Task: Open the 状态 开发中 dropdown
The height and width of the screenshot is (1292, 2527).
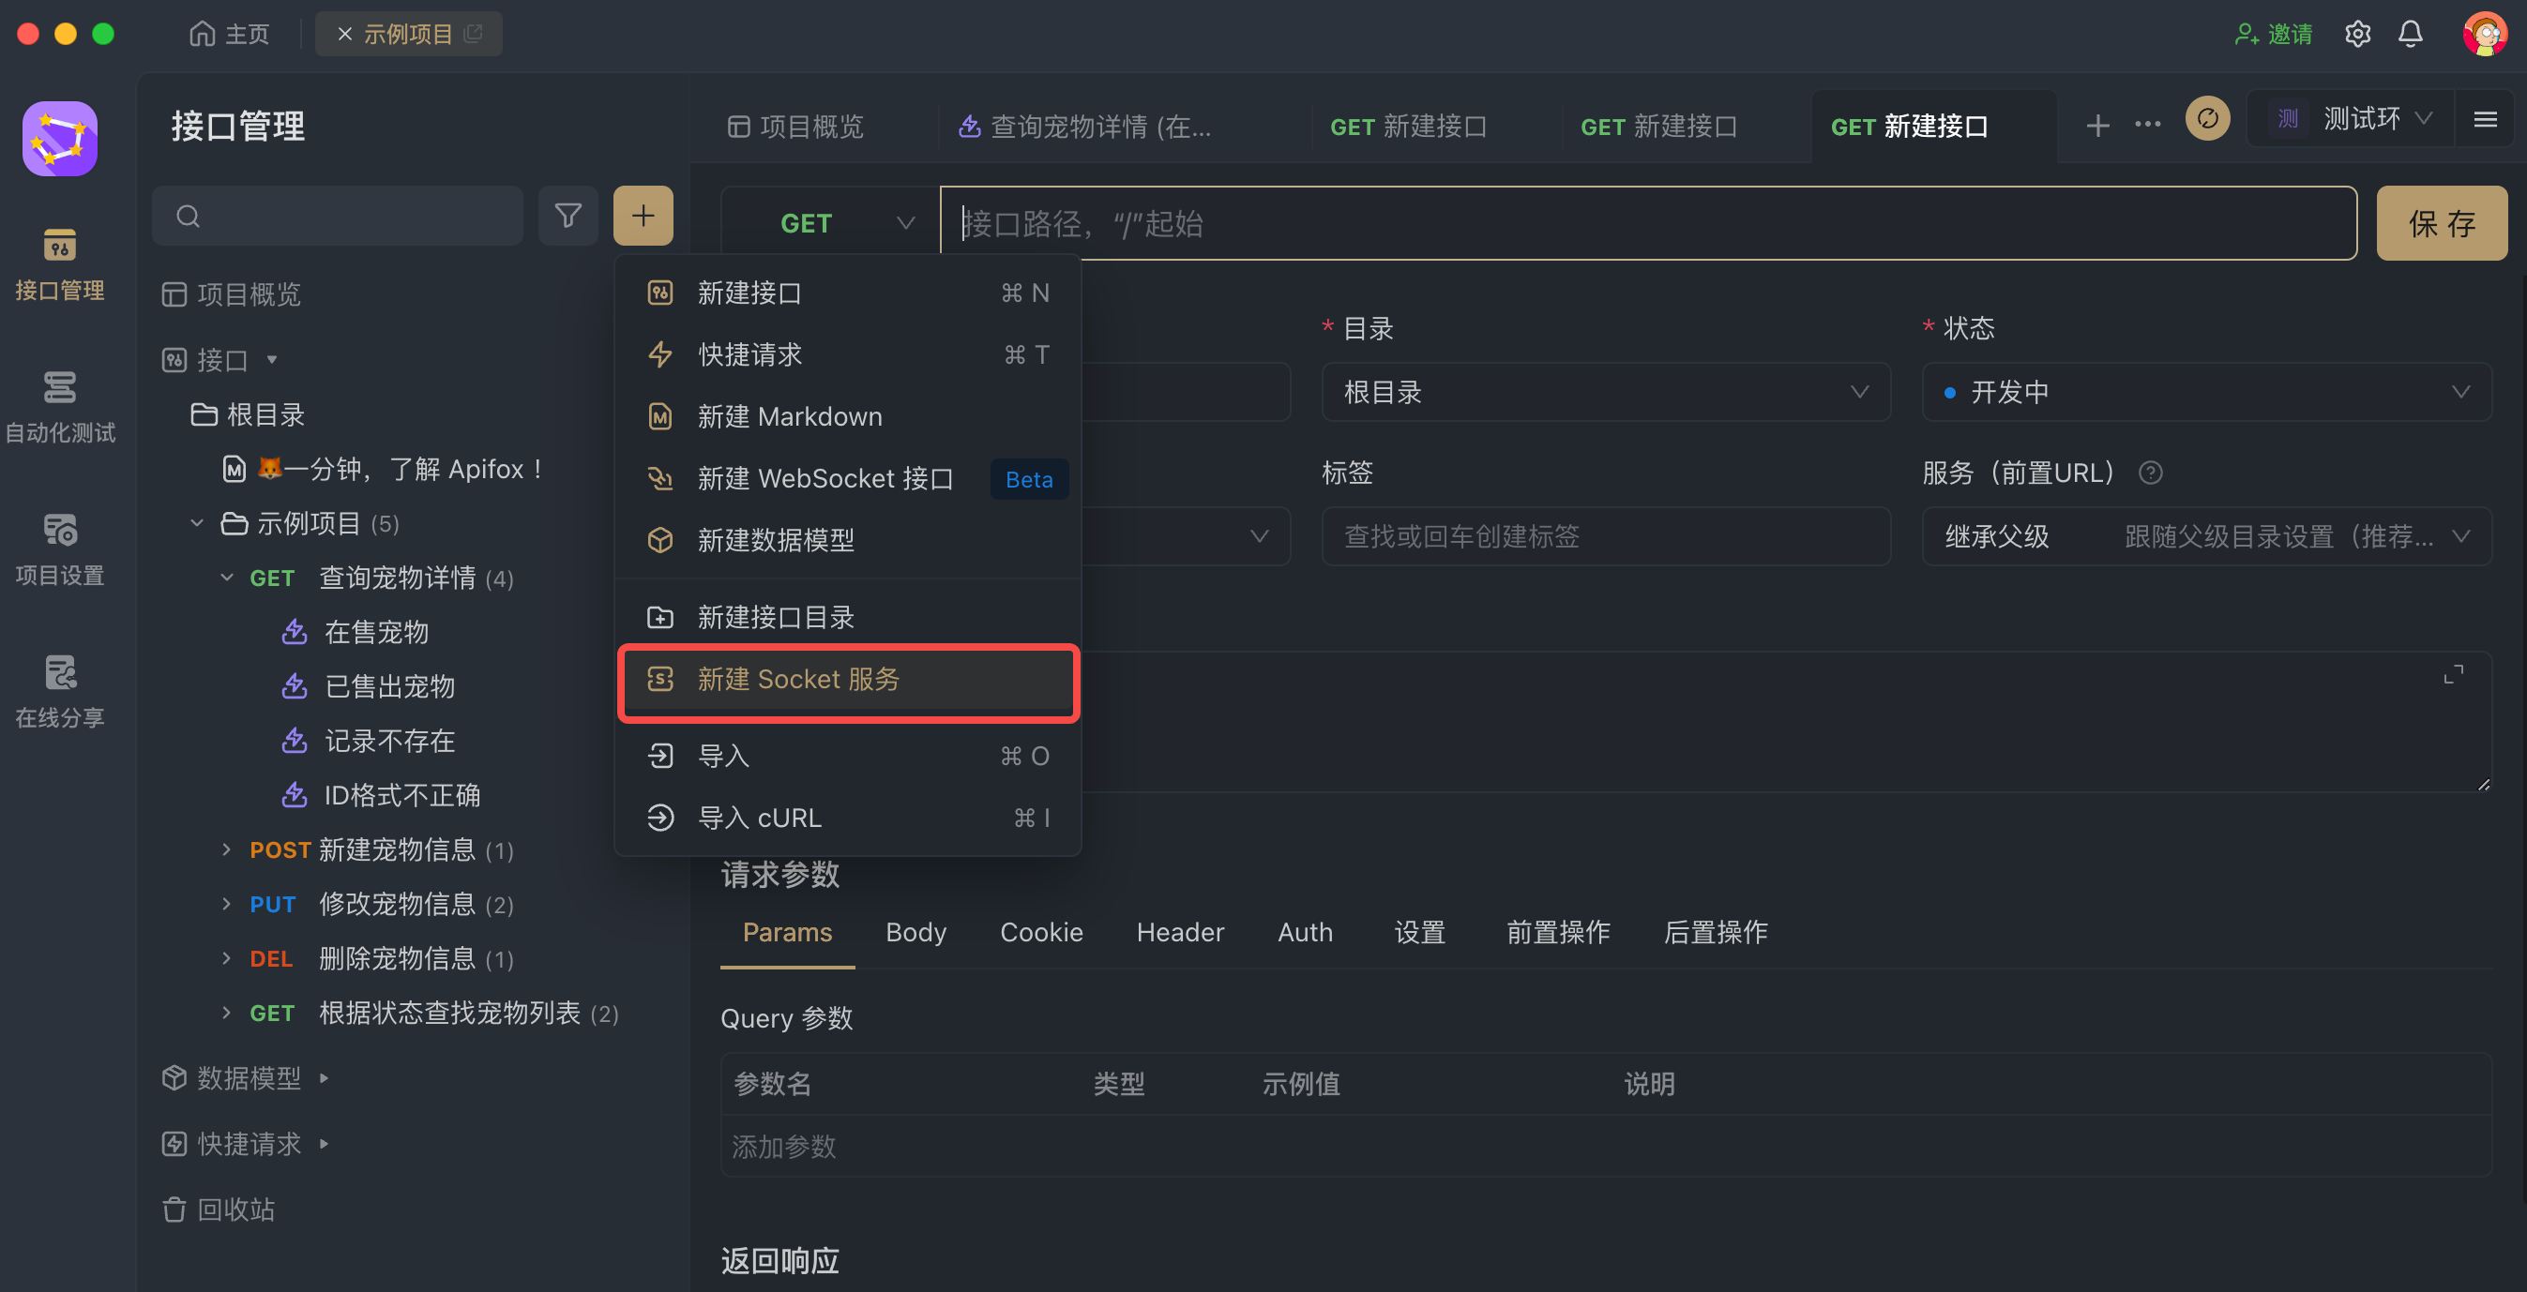Action: pos(2205,392)
